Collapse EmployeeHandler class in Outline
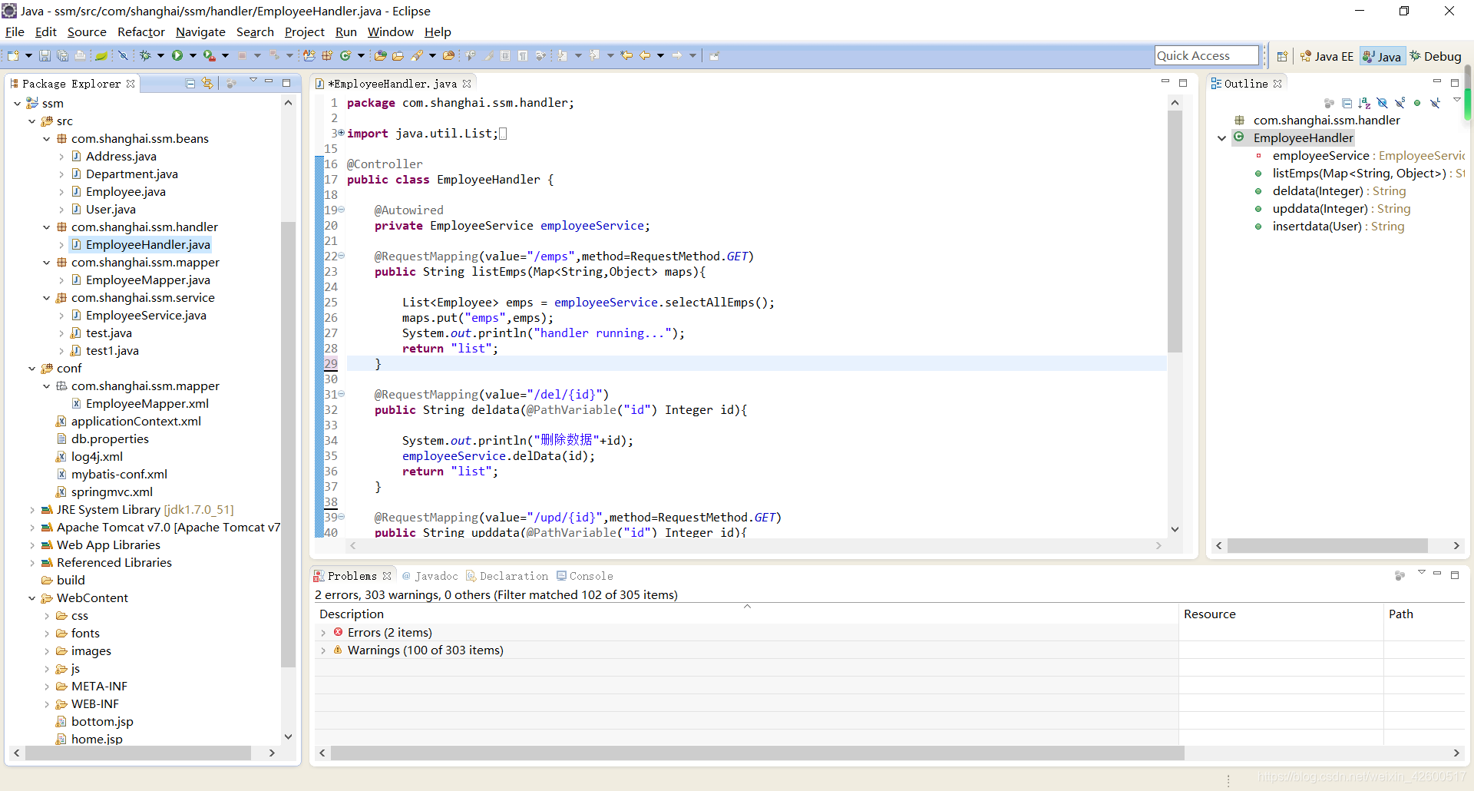 click(1221, 138)
